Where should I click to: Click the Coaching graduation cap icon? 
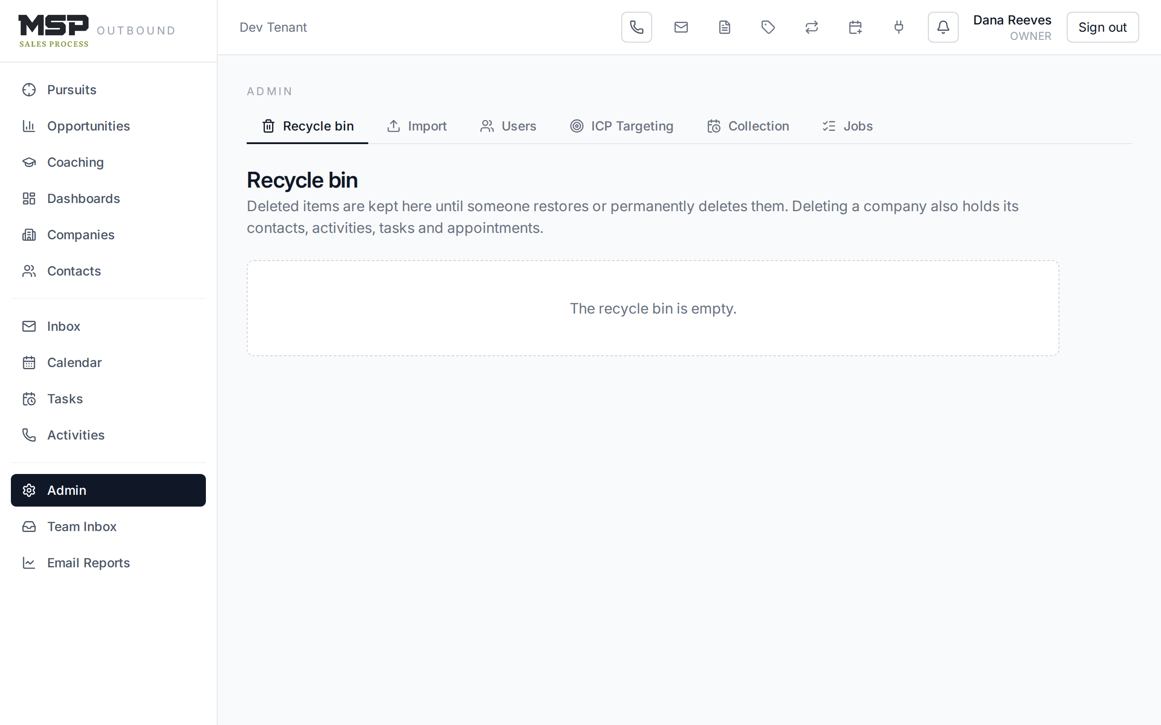(29, 163)
